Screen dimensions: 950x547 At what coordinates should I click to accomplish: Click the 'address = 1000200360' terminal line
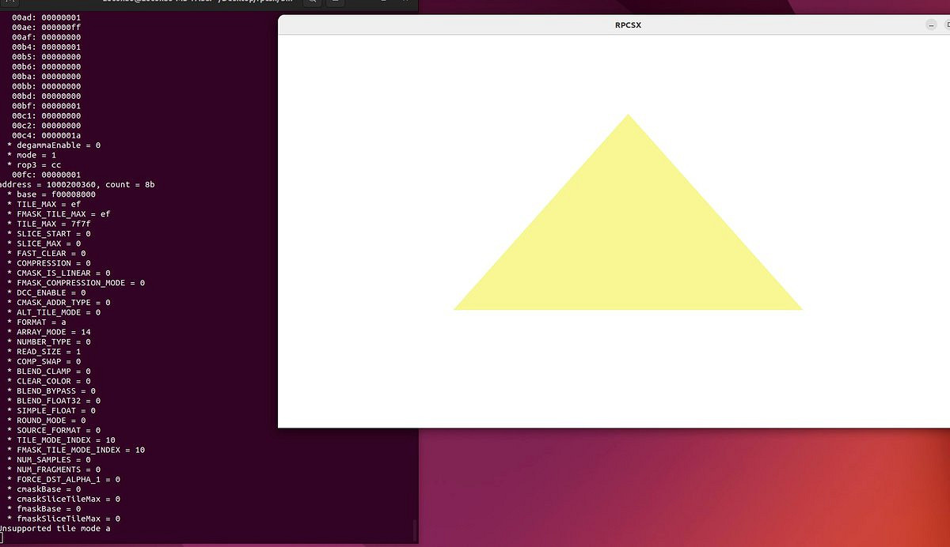pos(79,184)
